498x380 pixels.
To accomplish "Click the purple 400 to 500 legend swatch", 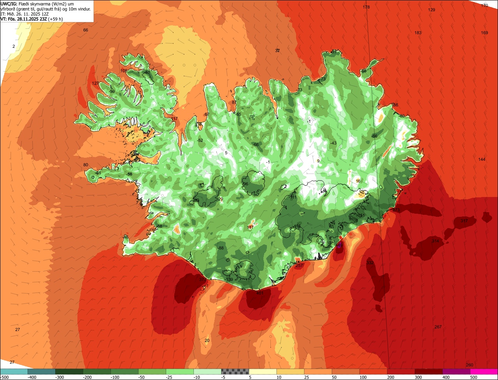I will [x=456, y=371].
